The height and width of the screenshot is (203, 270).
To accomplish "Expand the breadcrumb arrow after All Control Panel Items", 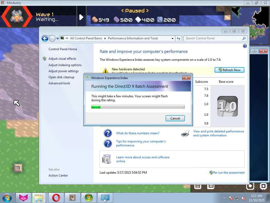I will pos(105,38).
